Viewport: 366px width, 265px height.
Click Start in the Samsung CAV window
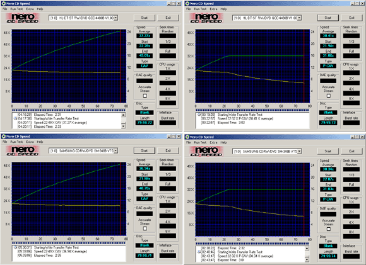pos(145,150)
